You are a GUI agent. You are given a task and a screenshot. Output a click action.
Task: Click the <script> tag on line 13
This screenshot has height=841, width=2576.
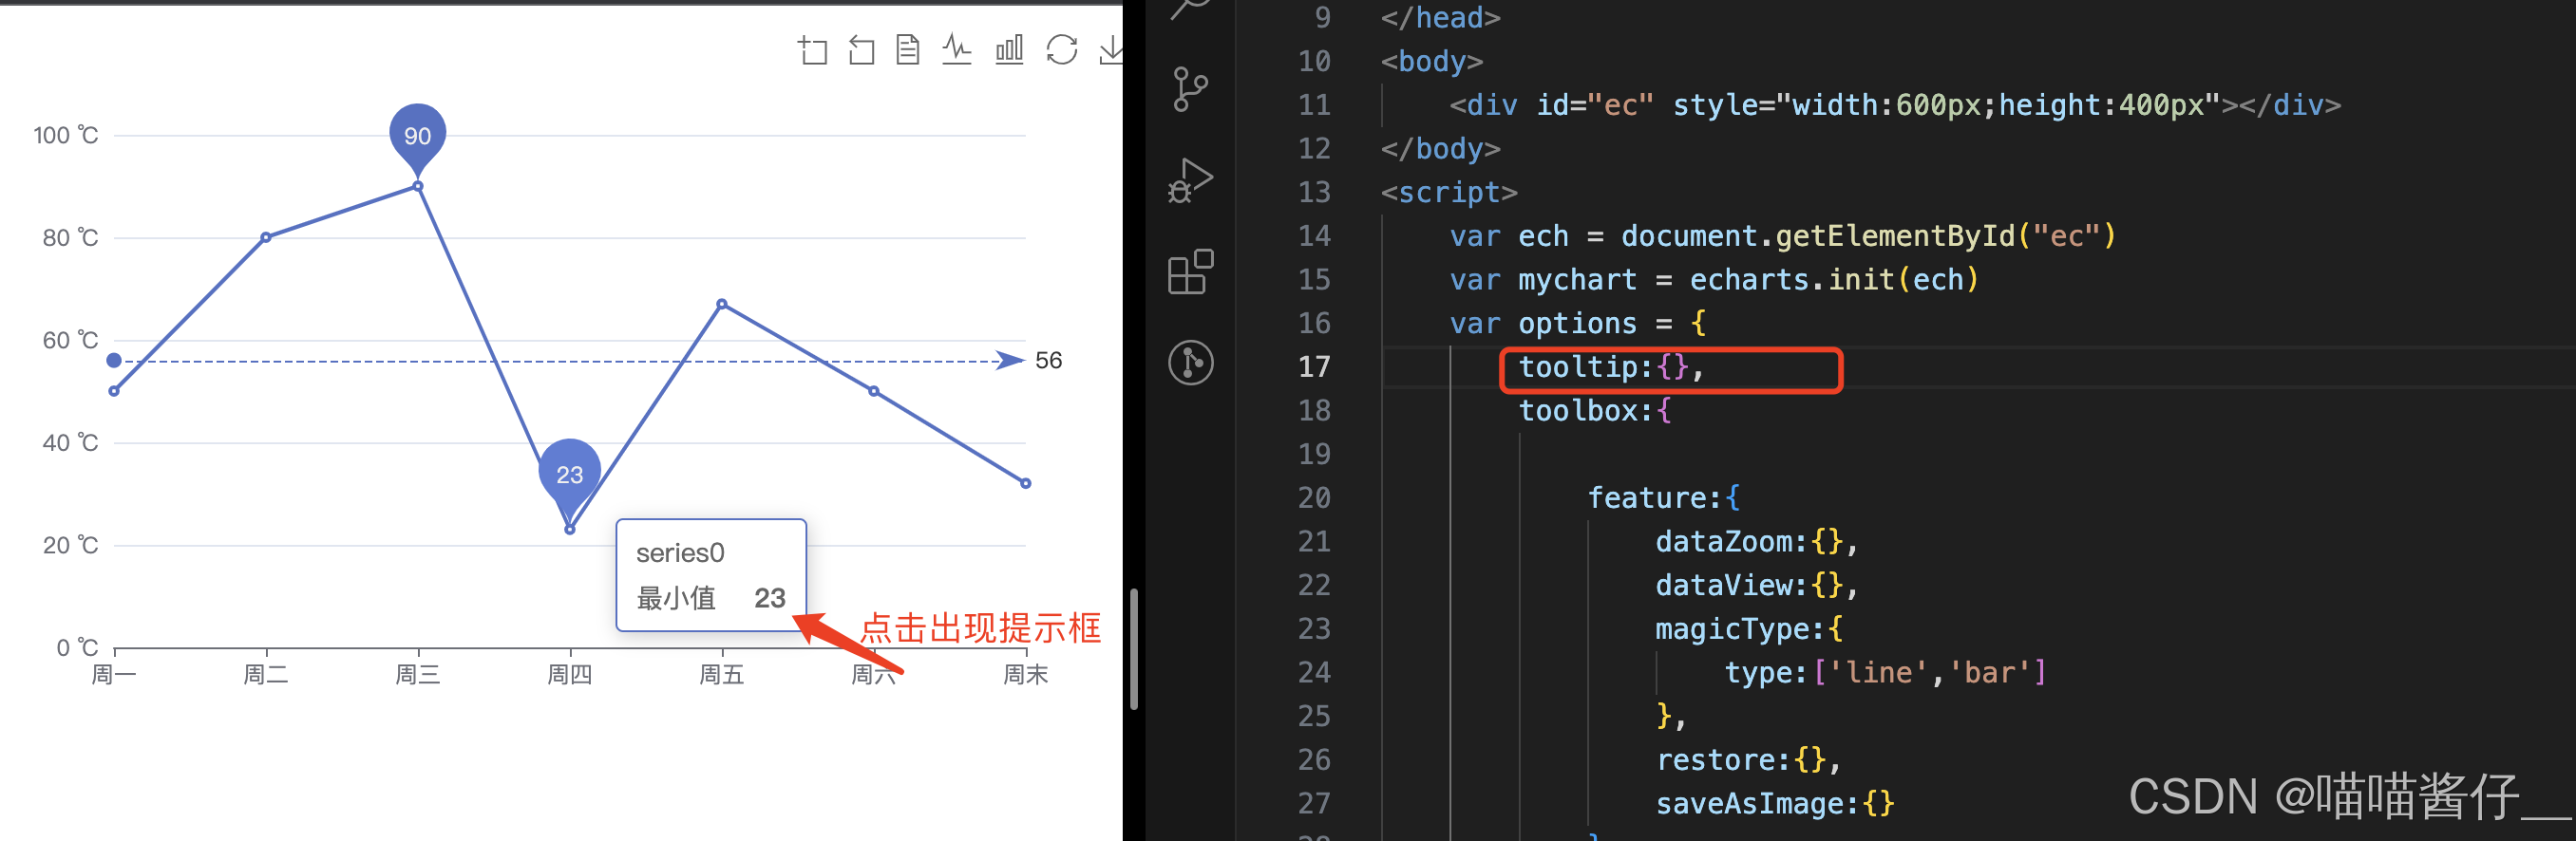(x=1449, y=192)
